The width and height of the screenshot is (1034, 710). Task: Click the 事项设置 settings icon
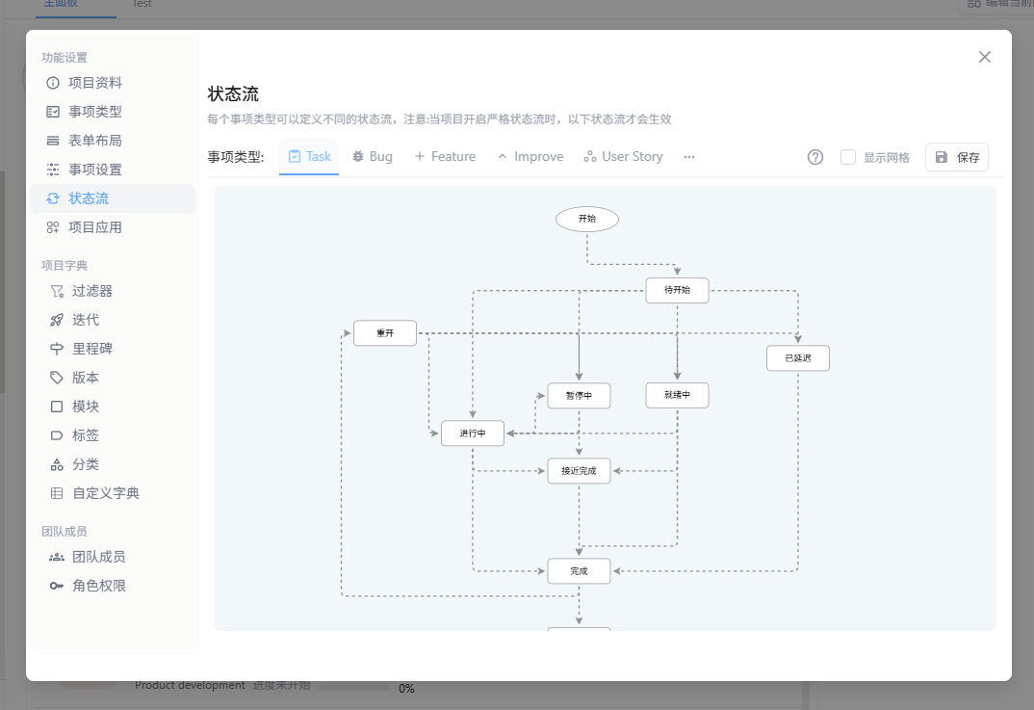pos(53,170)
